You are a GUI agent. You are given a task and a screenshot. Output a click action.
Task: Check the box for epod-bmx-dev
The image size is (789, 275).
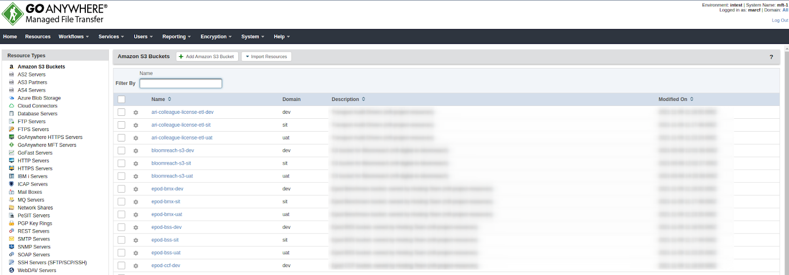pyautogui.click(x=121, y=189)
